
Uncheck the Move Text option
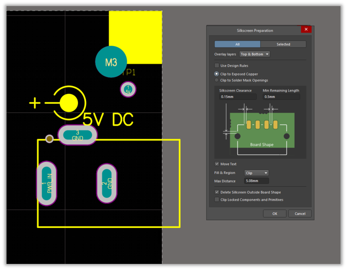217,164
